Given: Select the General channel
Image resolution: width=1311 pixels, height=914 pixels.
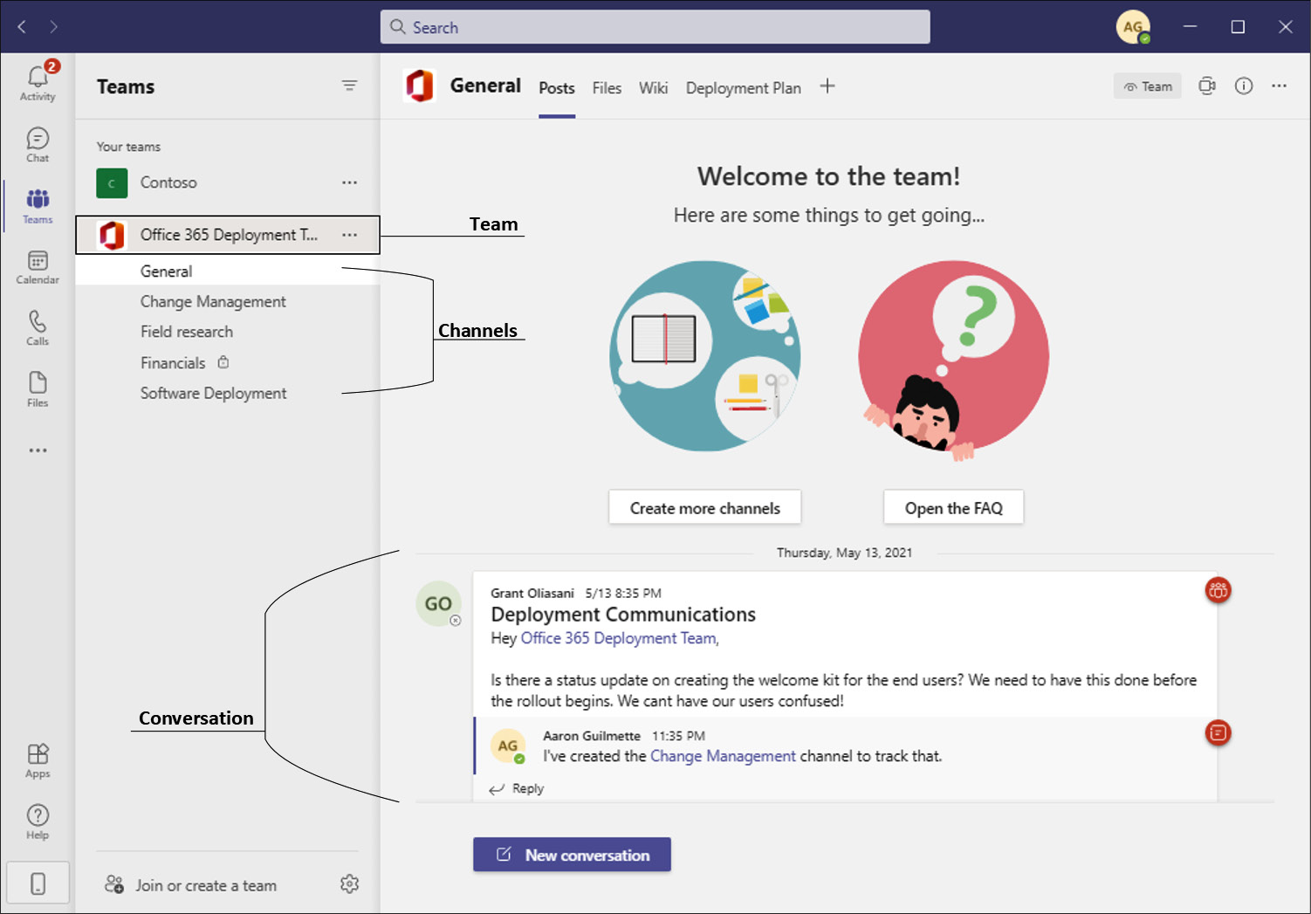Looking at the screenshot, I should pyautogui.click(x=228, y=271).
